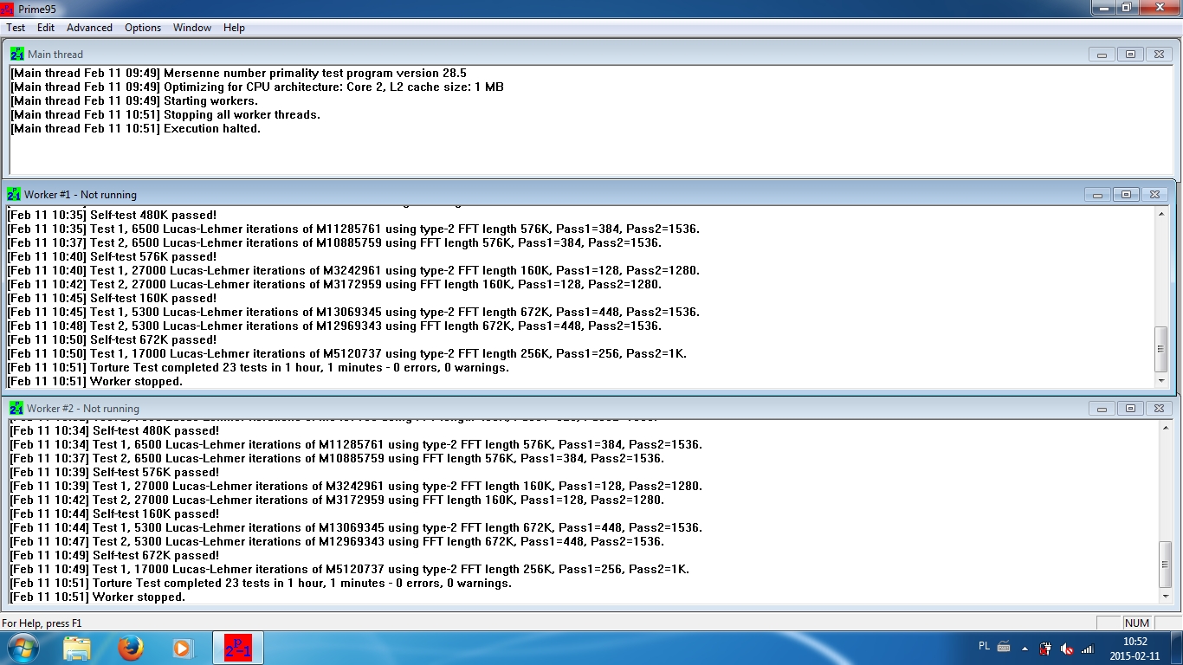Screen dimensions: 1183x665
Task: Open the Edit menu
Action: 46,28
